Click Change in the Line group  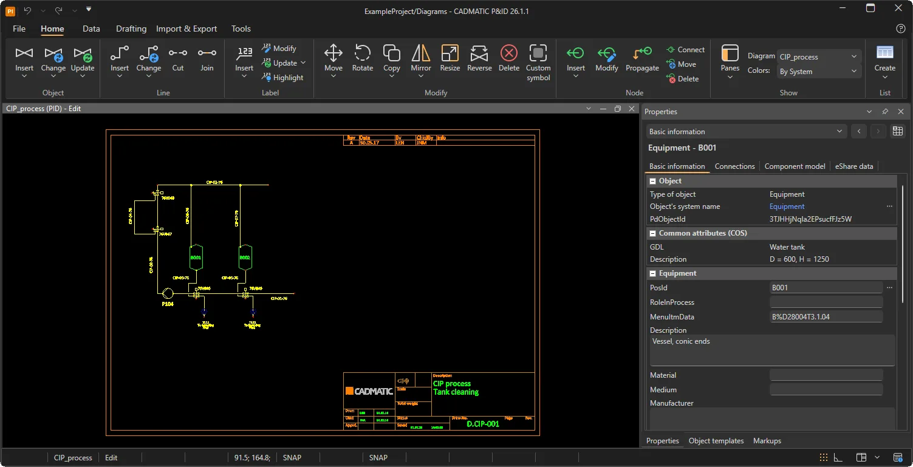149,61
